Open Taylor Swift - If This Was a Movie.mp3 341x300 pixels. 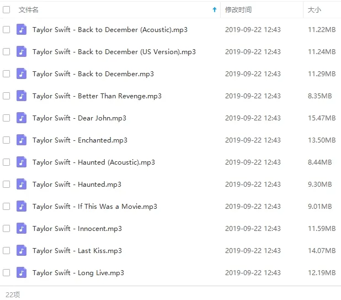pos(94,207)
